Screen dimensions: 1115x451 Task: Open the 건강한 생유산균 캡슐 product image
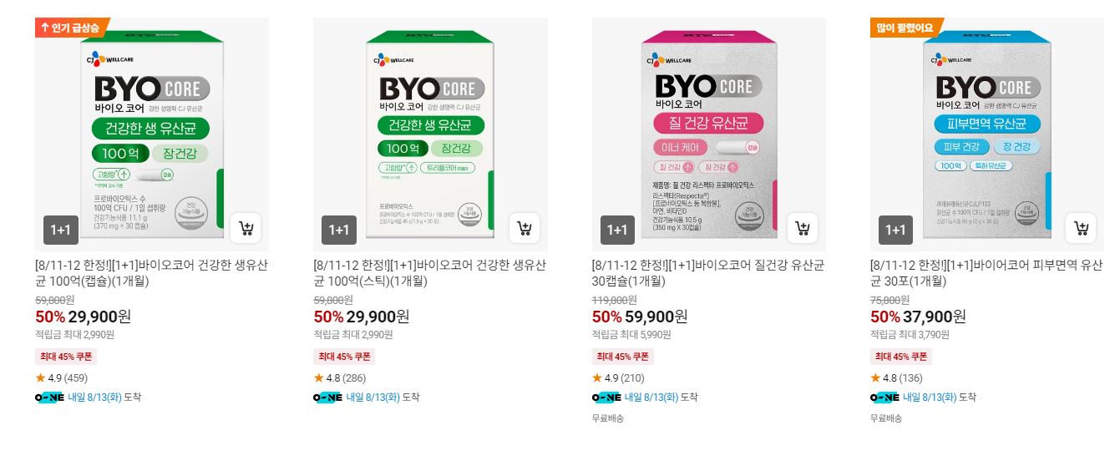click(x=152, y=134)
